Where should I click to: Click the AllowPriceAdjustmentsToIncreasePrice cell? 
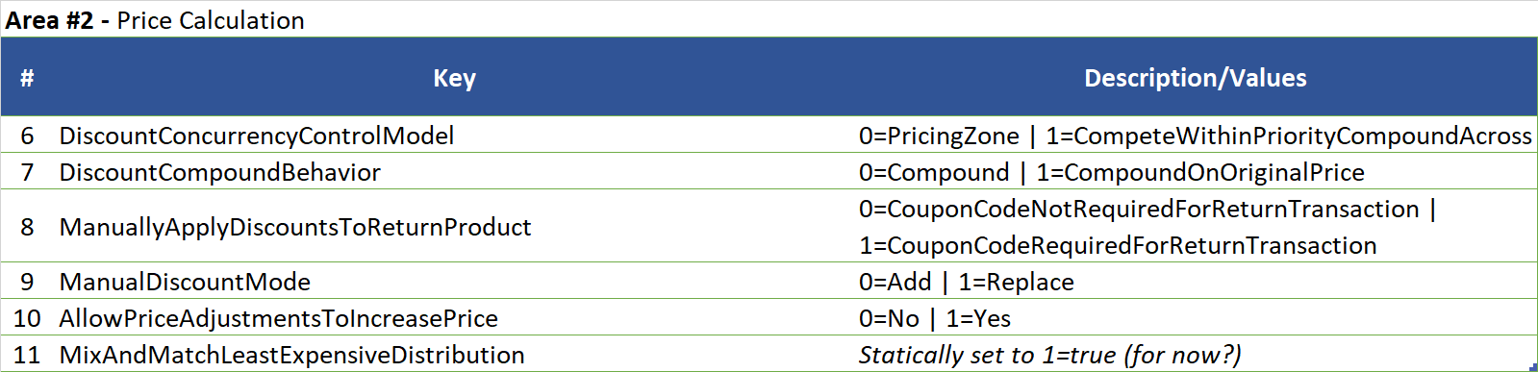(x=454, y=318)
